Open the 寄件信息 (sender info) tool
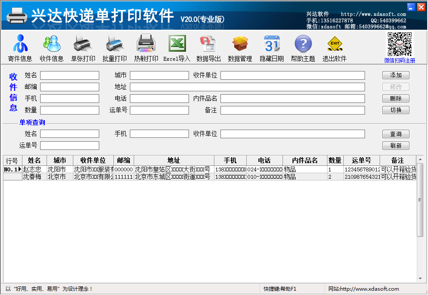 22,47
